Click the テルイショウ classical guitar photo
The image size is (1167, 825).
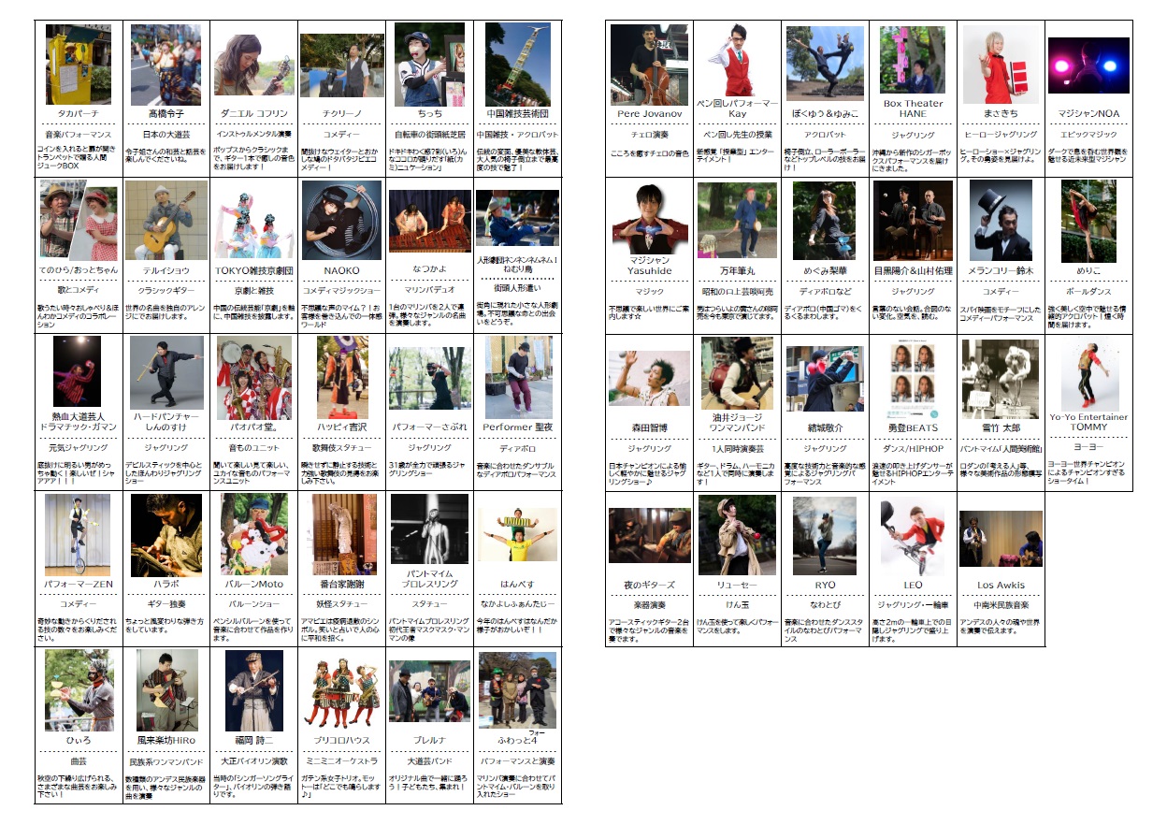point(166,220)
